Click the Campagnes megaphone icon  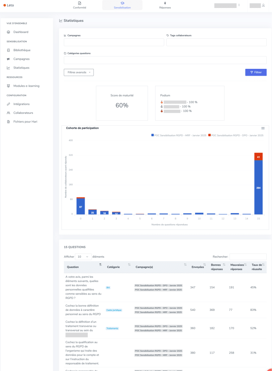click(9, 59)
